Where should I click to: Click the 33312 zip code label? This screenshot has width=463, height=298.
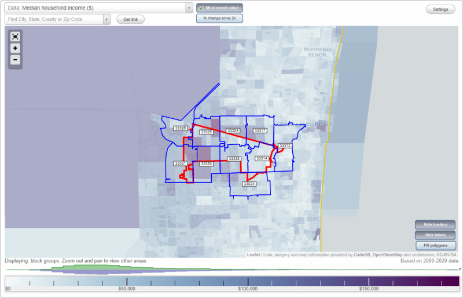pos(285,146)
